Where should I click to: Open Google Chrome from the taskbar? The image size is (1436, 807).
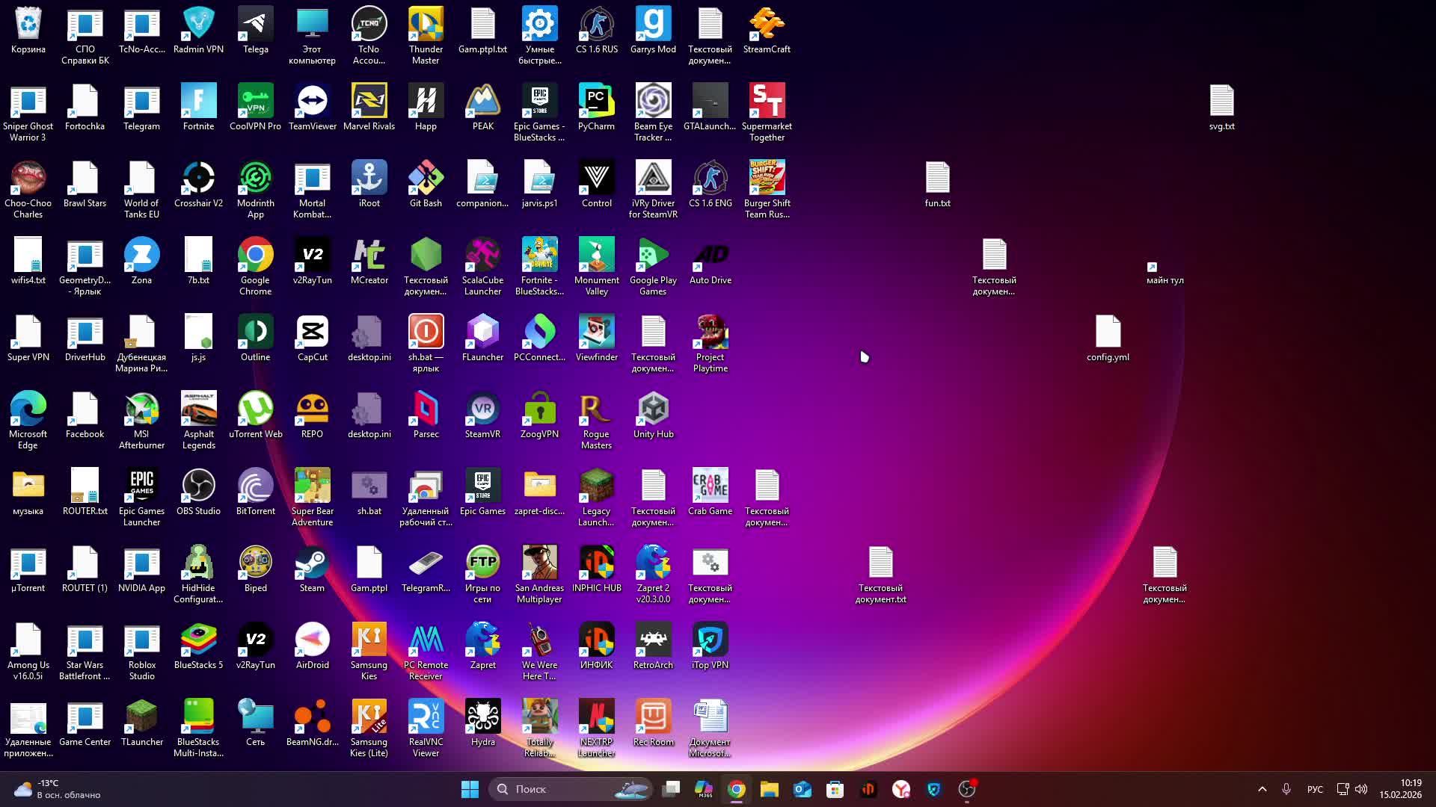tap(737, 789)
